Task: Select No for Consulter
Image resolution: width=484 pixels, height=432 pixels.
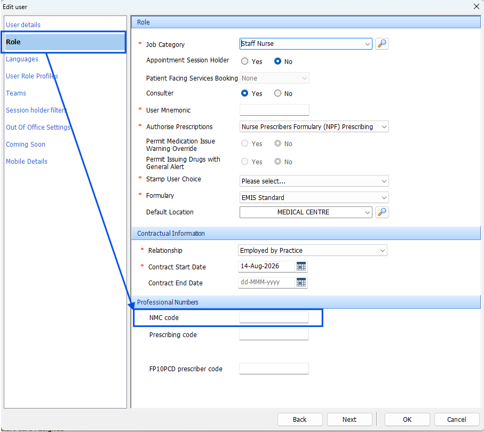Action: click(277, 93)
